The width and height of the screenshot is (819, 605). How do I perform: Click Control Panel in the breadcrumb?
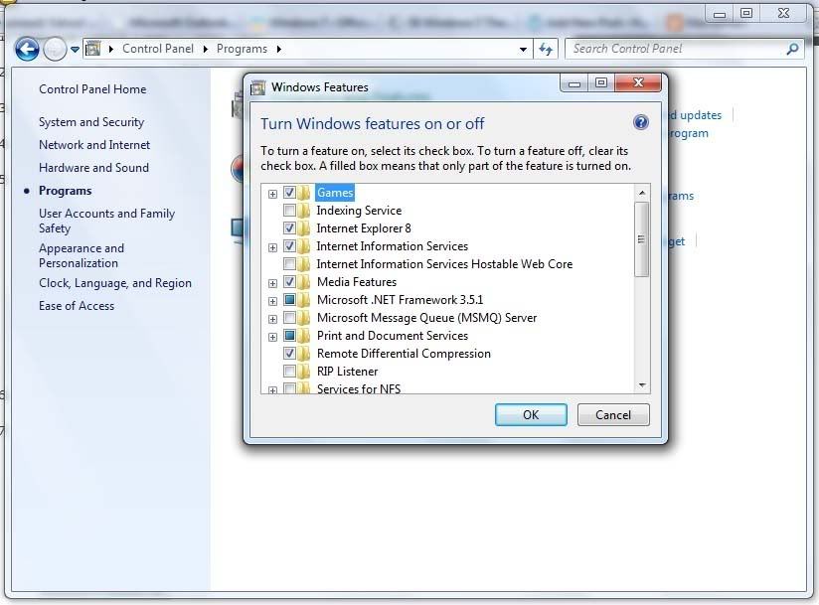coord(158,49)
